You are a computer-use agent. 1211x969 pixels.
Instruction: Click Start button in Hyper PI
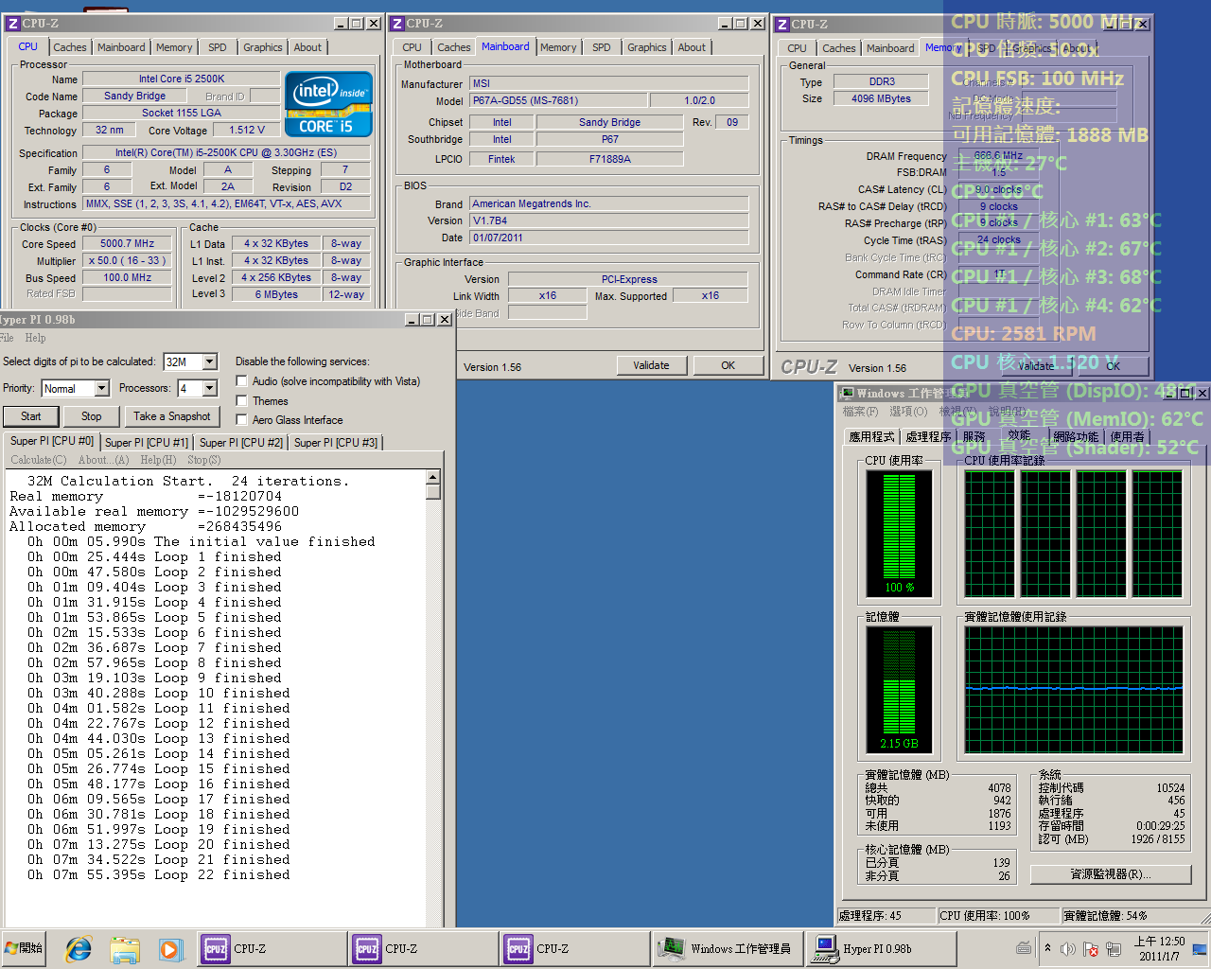click(31, 416)
